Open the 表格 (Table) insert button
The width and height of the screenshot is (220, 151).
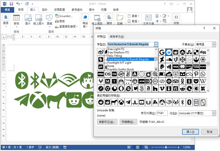tap(16, 21)
